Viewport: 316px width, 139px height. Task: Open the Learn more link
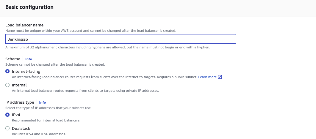[207, 77]
